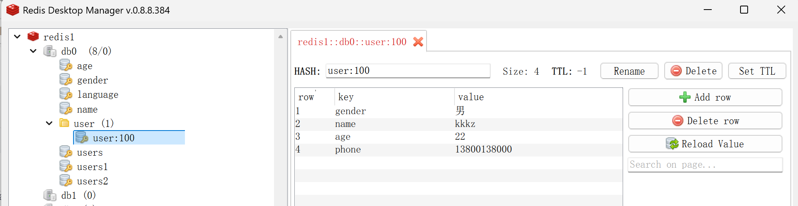Click the Set TTL button
Viewport: 798px width, 206px height.
point(757,71)
